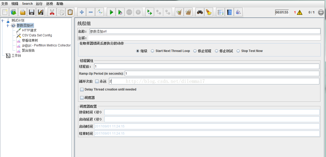
Task: Collapse the 测试计划 tree node
Action: [x=2, y=20]
